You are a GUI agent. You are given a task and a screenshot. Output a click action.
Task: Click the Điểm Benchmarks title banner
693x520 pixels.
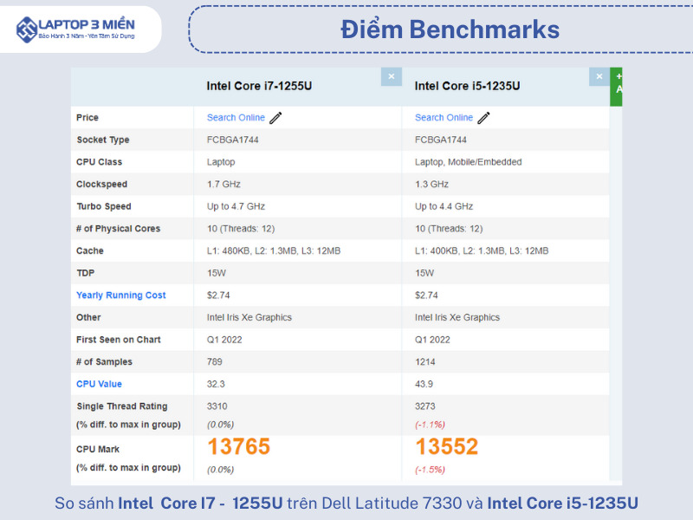coord(450,29)
